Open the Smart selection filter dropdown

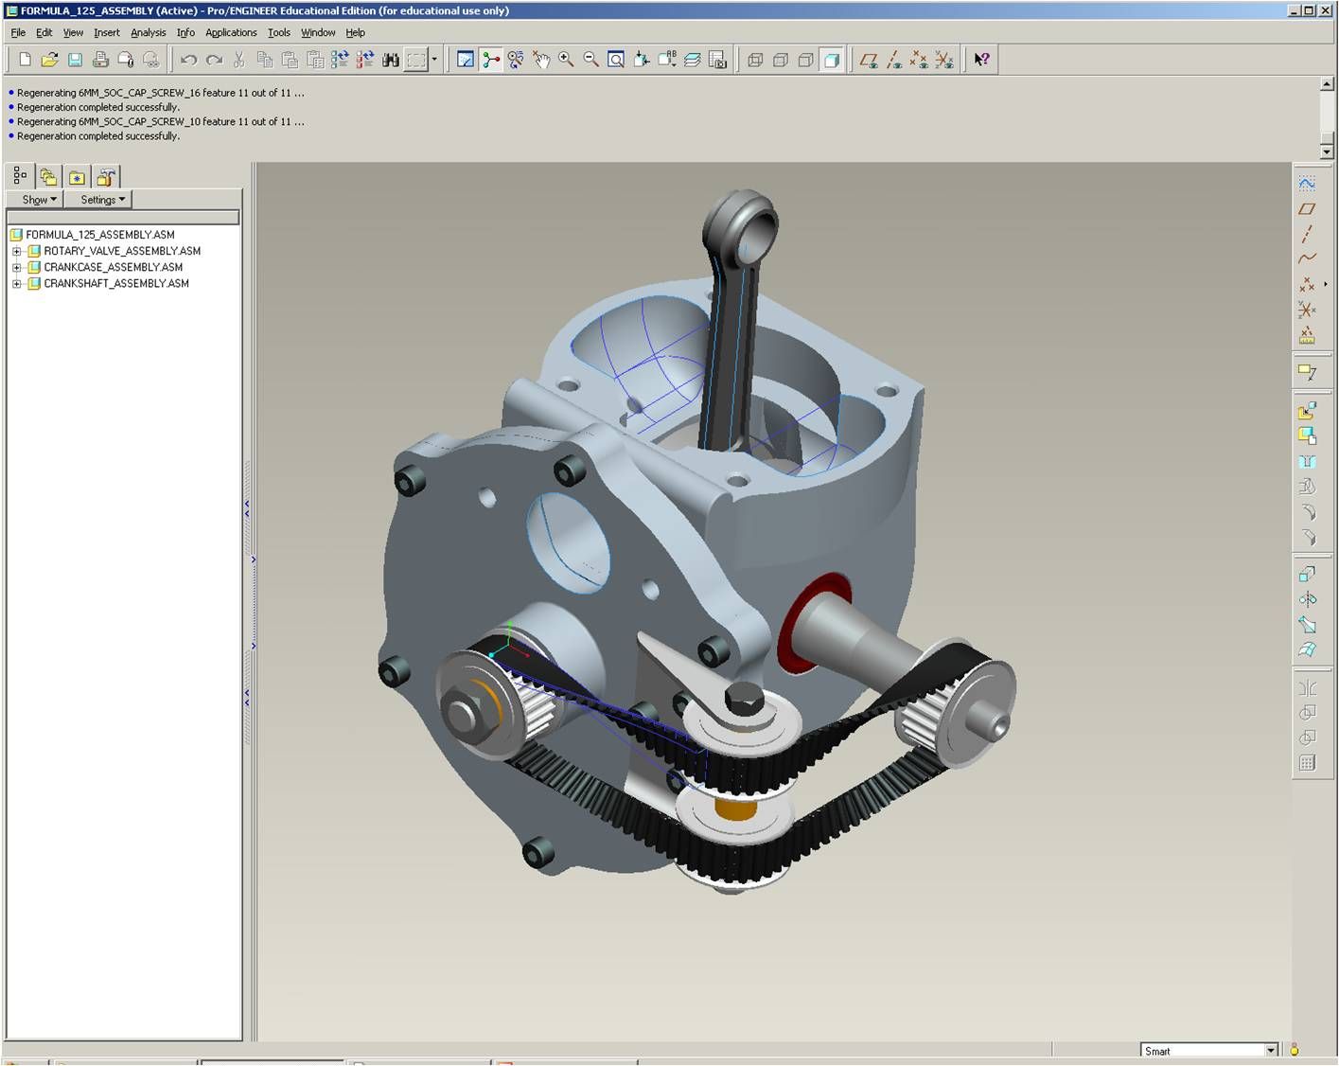pos(1271,1051)
